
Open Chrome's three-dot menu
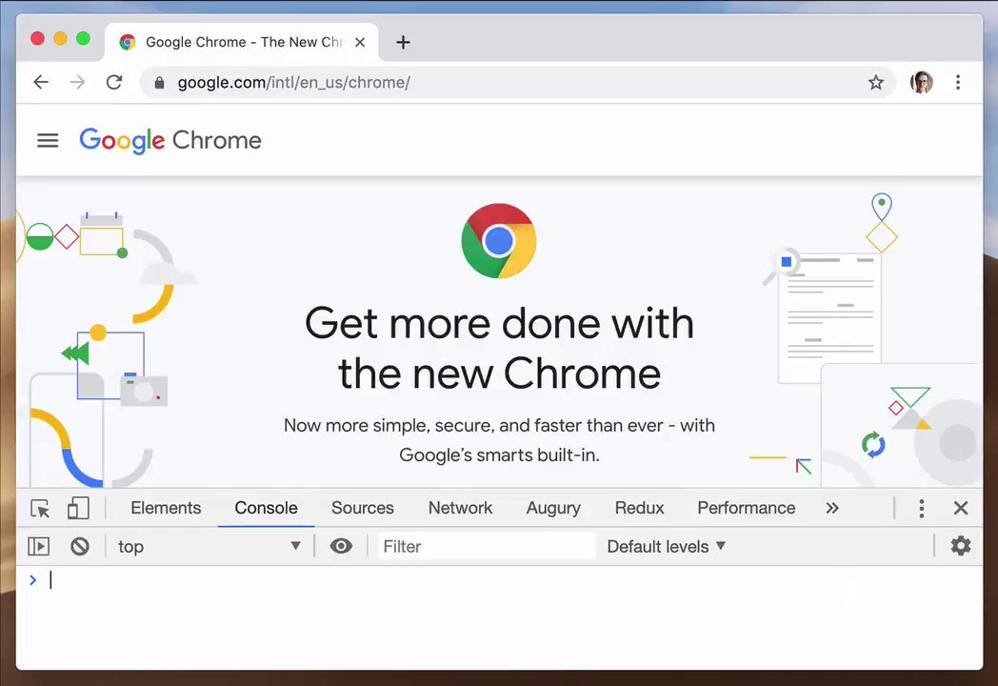point(957,82)
